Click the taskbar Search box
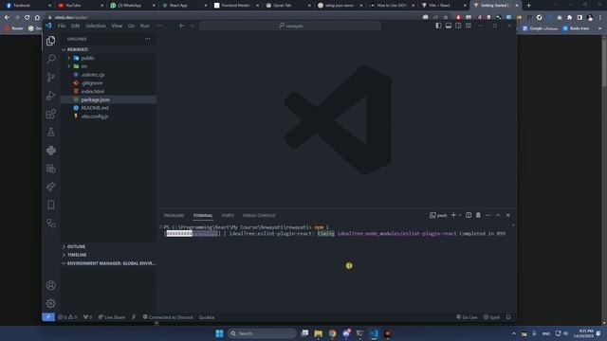Screen dimensions: 607x341 coord(262,333)
